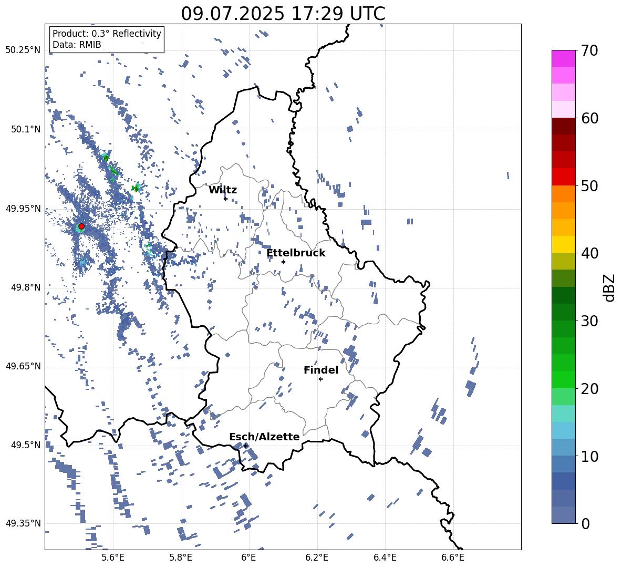The image size is (622, 568).
Task: Click the 5.8°E longitude label
Action: point(181,557)
